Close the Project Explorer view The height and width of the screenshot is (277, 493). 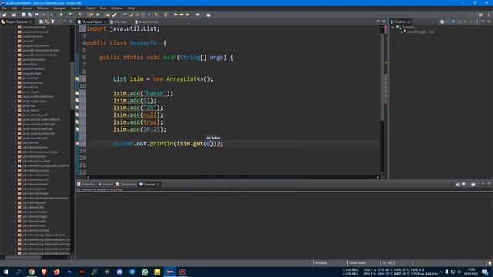pyautogui.click(x=31, y=22)
